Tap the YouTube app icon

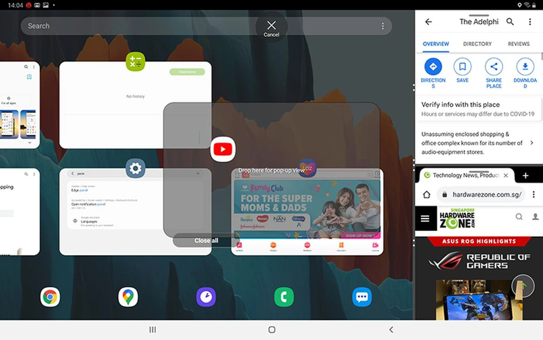click(223, 149)
